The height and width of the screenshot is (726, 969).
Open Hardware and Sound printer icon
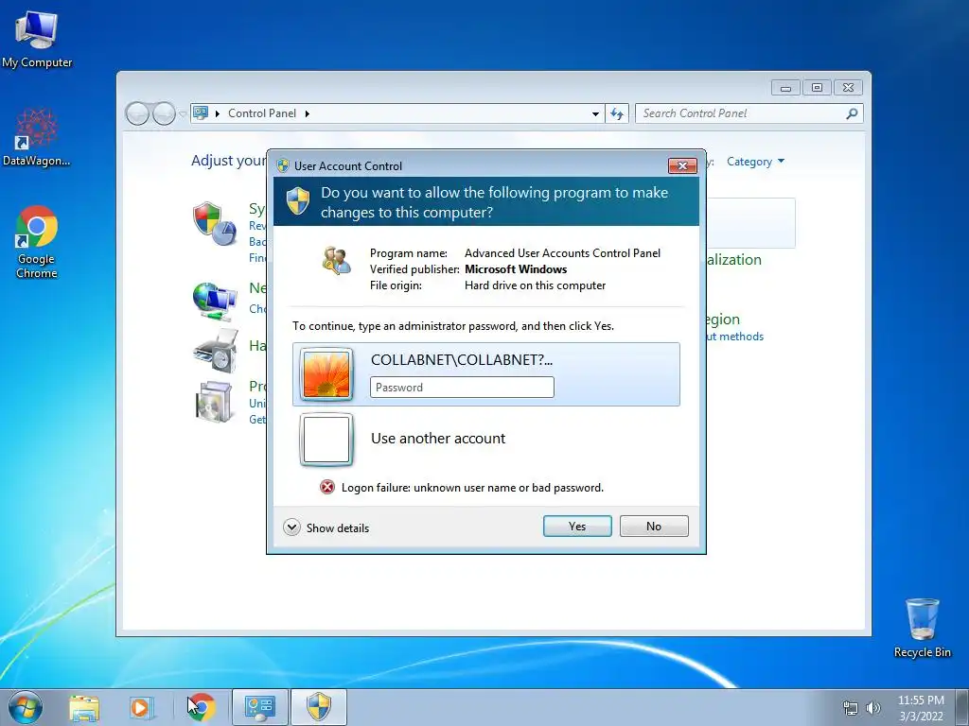(215, 350)
